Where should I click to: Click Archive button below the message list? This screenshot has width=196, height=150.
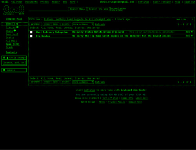[x=35, y=82]
